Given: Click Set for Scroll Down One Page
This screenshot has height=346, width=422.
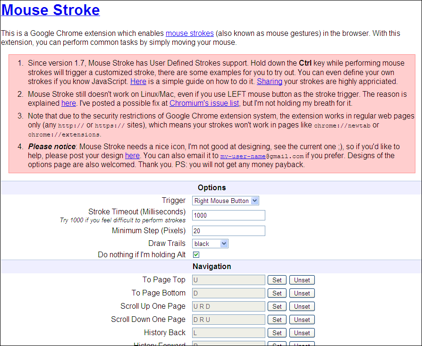Looking at the screenshot, I should click(277, 320).
